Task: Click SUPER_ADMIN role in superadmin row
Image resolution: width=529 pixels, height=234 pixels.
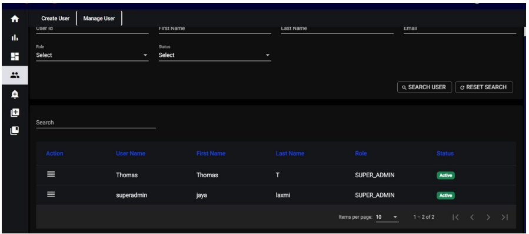Action: pyautogui.click(x=374, y=195)
